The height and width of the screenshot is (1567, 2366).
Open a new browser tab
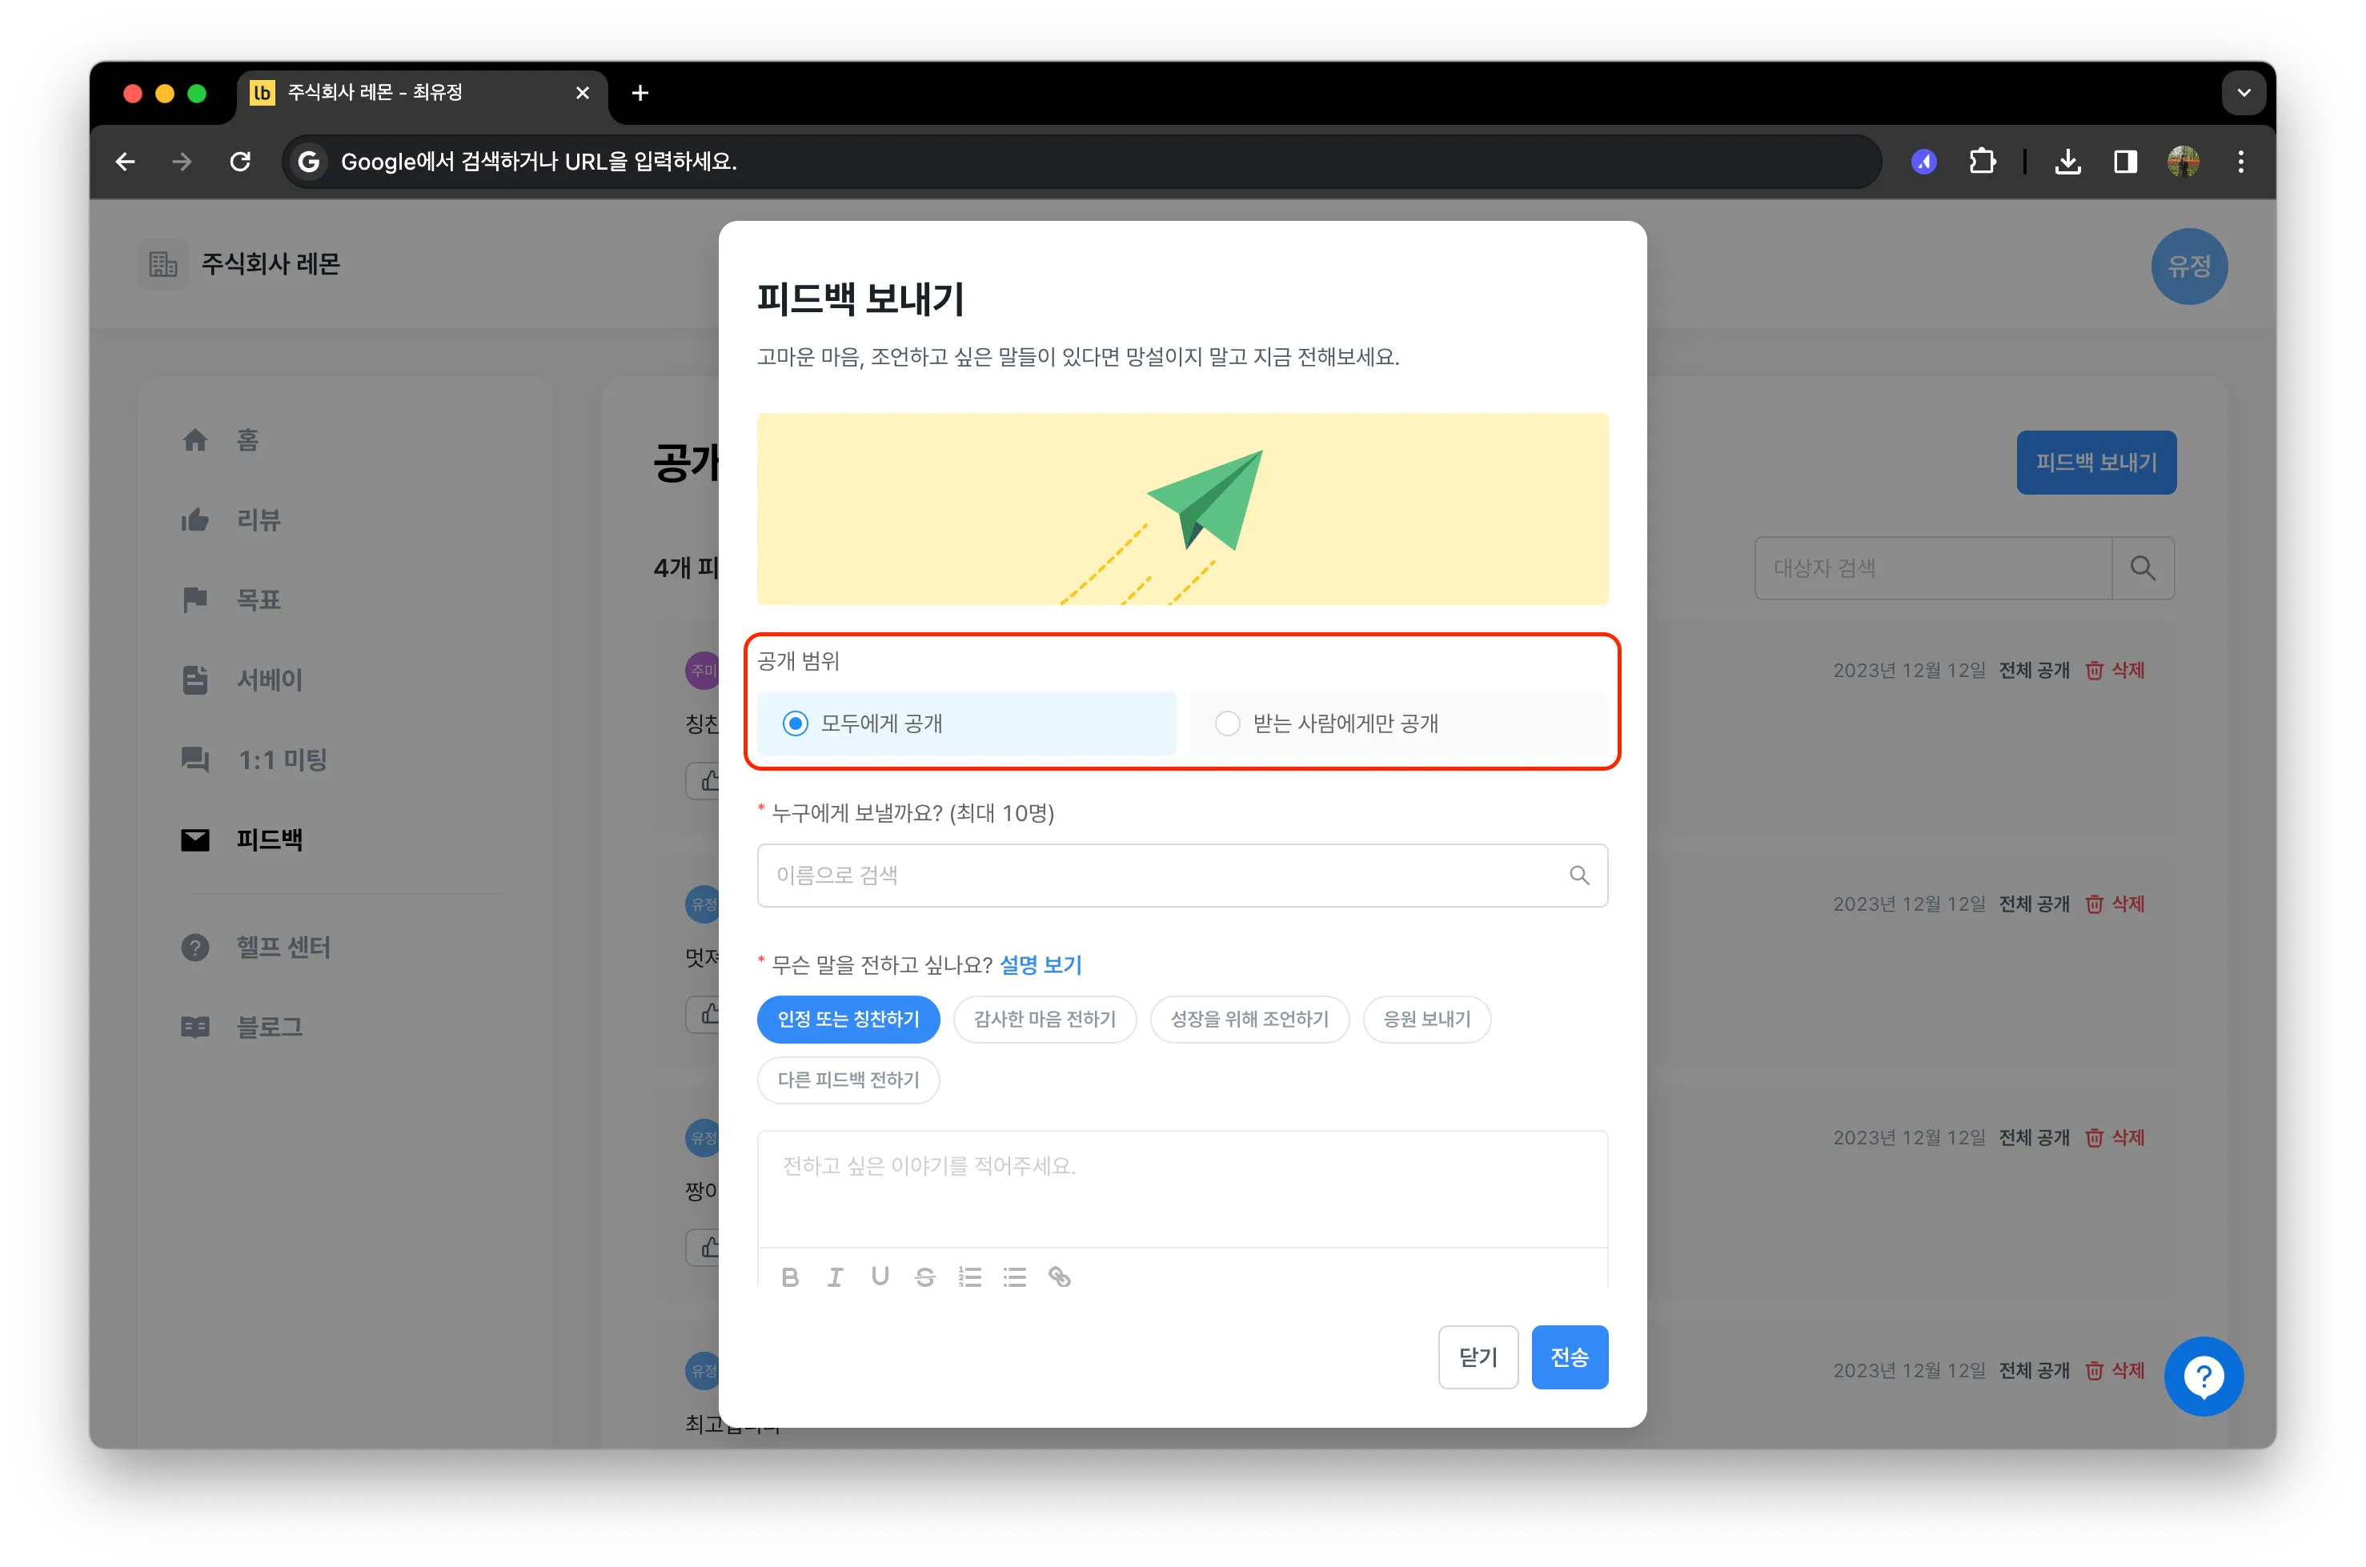641,93
